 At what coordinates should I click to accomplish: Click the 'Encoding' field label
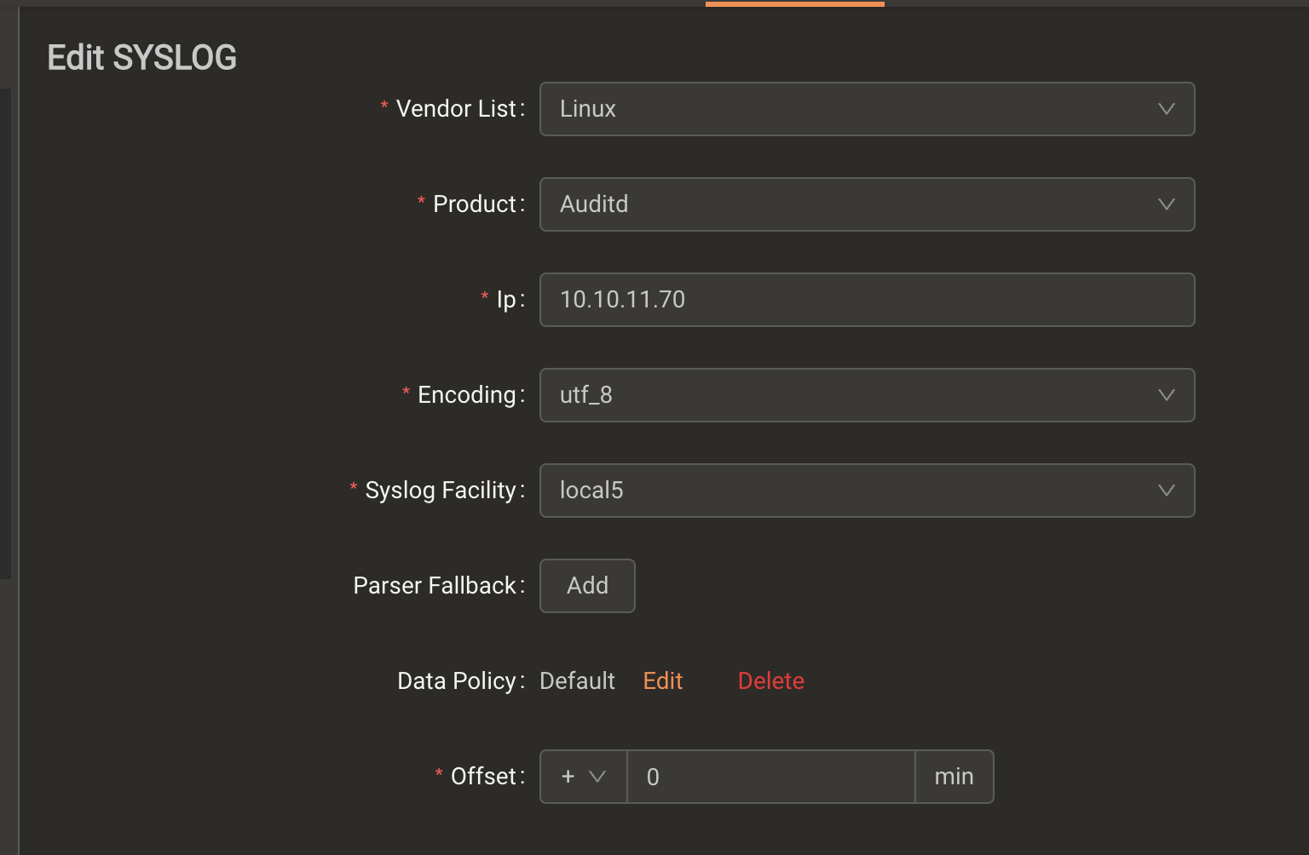click(467, 395)
